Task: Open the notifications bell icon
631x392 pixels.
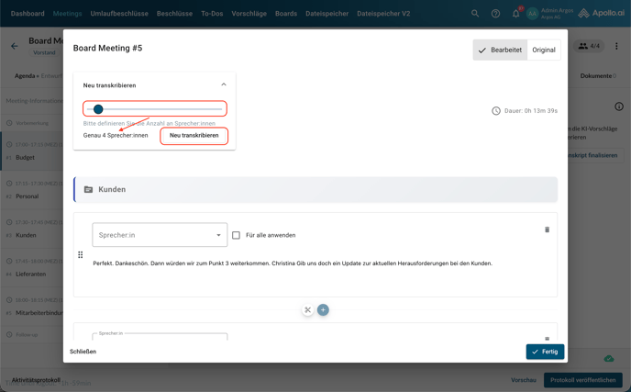Action: 515,14
